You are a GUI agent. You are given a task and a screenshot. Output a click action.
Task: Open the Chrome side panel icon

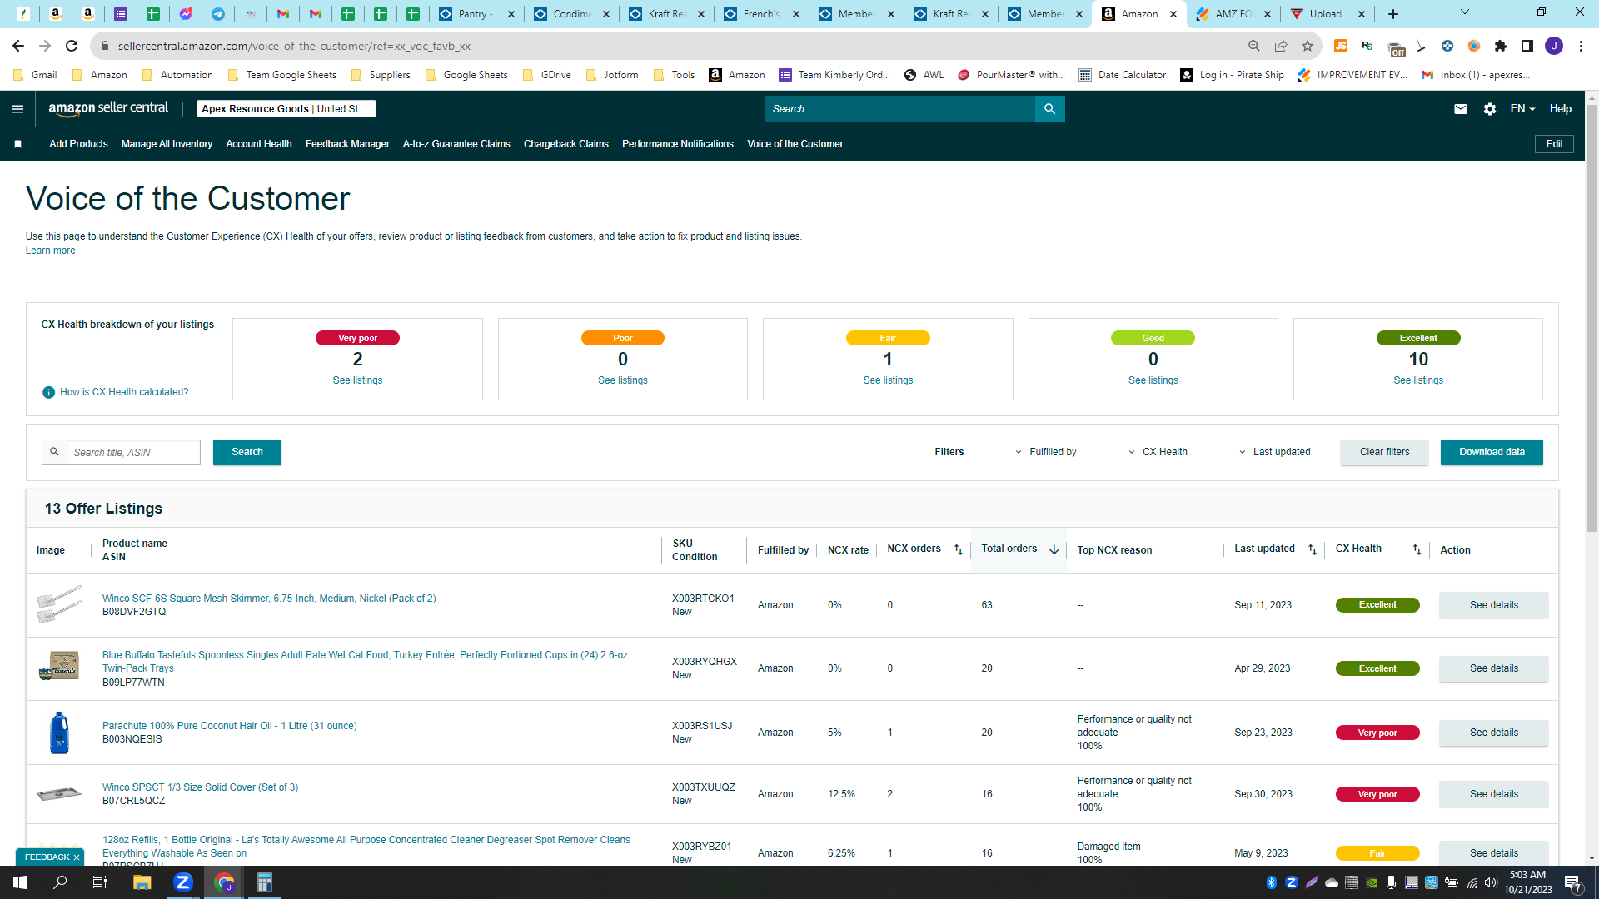point(1527,46)
